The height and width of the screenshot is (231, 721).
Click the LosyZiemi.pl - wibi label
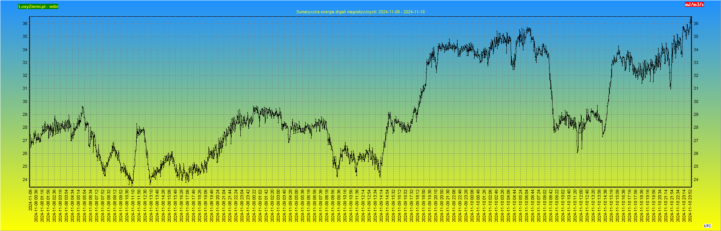point(38,6)
